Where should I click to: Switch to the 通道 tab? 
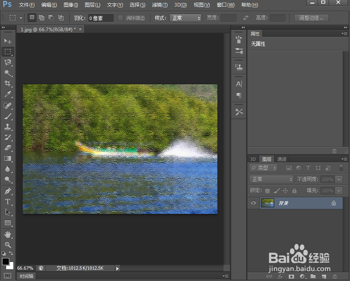click(282, 159)
